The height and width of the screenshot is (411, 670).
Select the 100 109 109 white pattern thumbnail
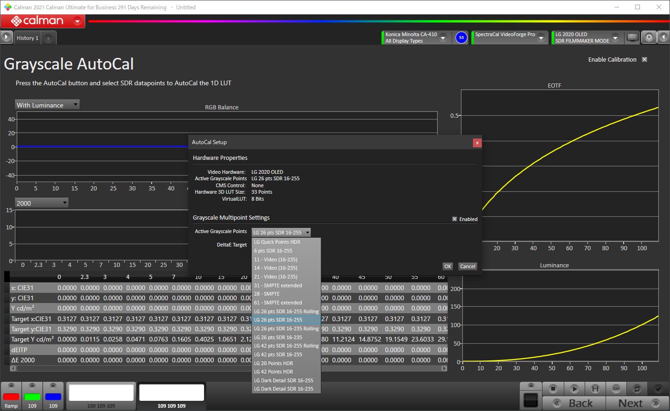(x=101, y=393)
